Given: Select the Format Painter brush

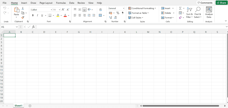Looking at the screenshot, I should (x=23, y=17).
